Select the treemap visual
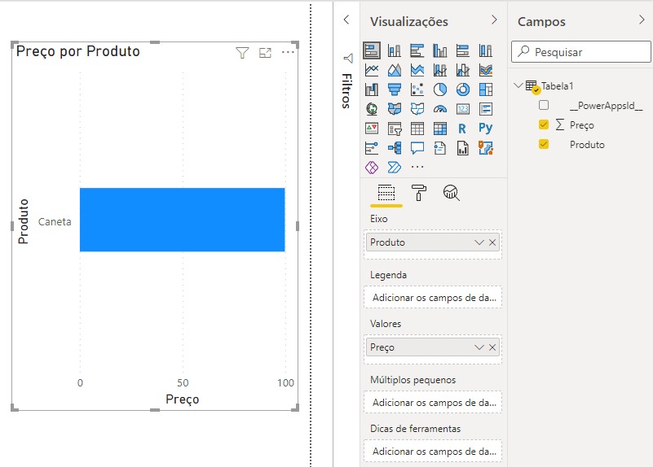Screen dimensions: 653x467 click(486, 89)
